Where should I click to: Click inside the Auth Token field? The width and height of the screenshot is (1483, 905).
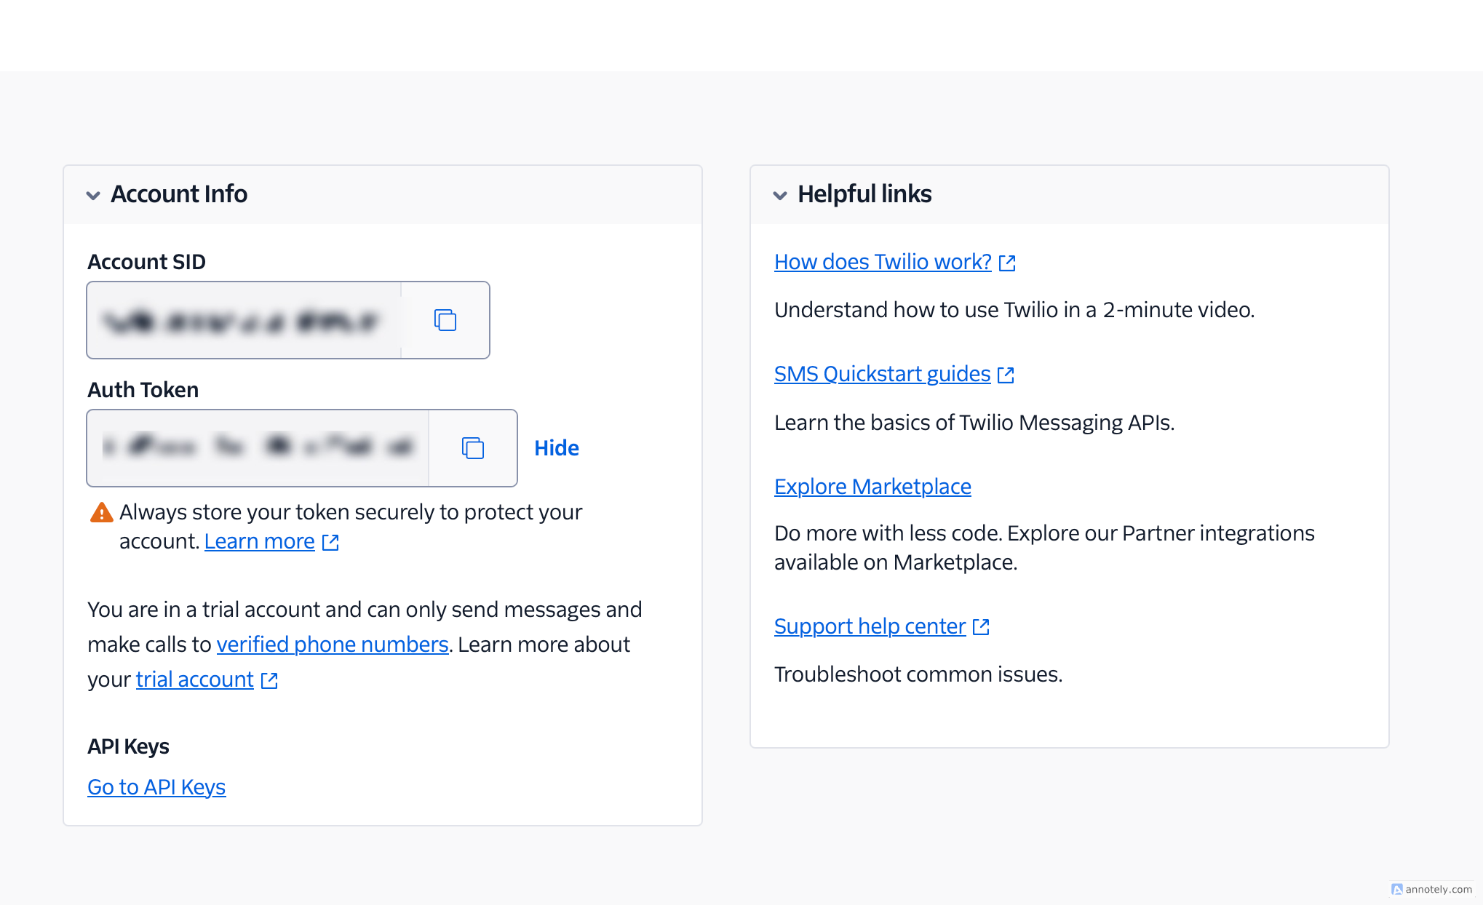click(258, 448)
